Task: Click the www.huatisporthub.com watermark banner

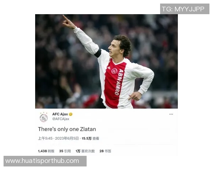Action: click(x=45, y=161)
